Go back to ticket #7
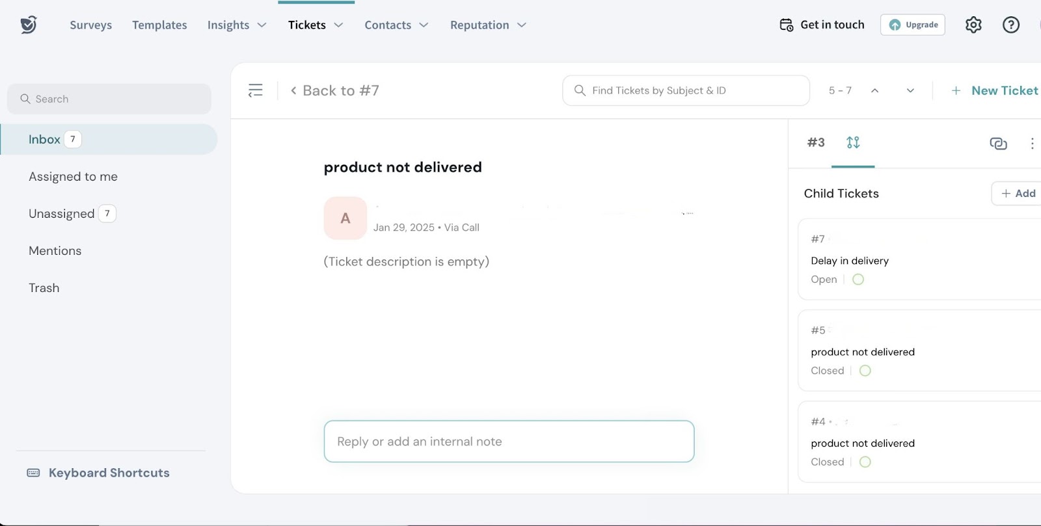Image resolution: width=1041 pixels, height=526 pixels. pyautogui.click(x=334, y=90)
